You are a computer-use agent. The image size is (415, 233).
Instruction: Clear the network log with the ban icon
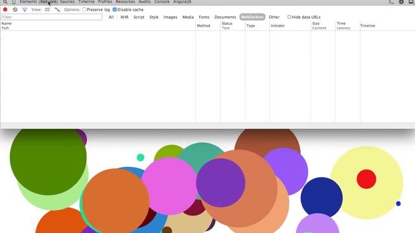[x=15, y=10]
